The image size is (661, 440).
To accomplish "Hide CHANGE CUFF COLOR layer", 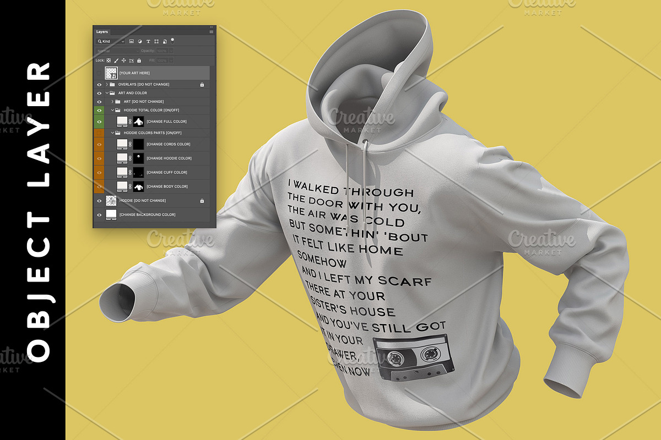I will click(x=99, y=173).
